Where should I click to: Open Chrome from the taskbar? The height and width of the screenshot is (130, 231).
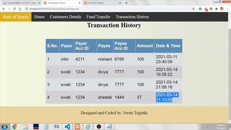click(x=15, y=127)
